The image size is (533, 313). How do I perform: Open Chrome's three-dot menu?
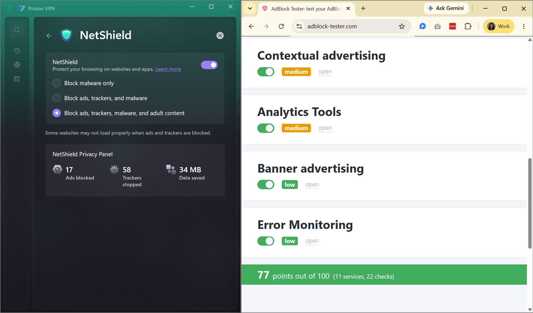pos(524,26)
